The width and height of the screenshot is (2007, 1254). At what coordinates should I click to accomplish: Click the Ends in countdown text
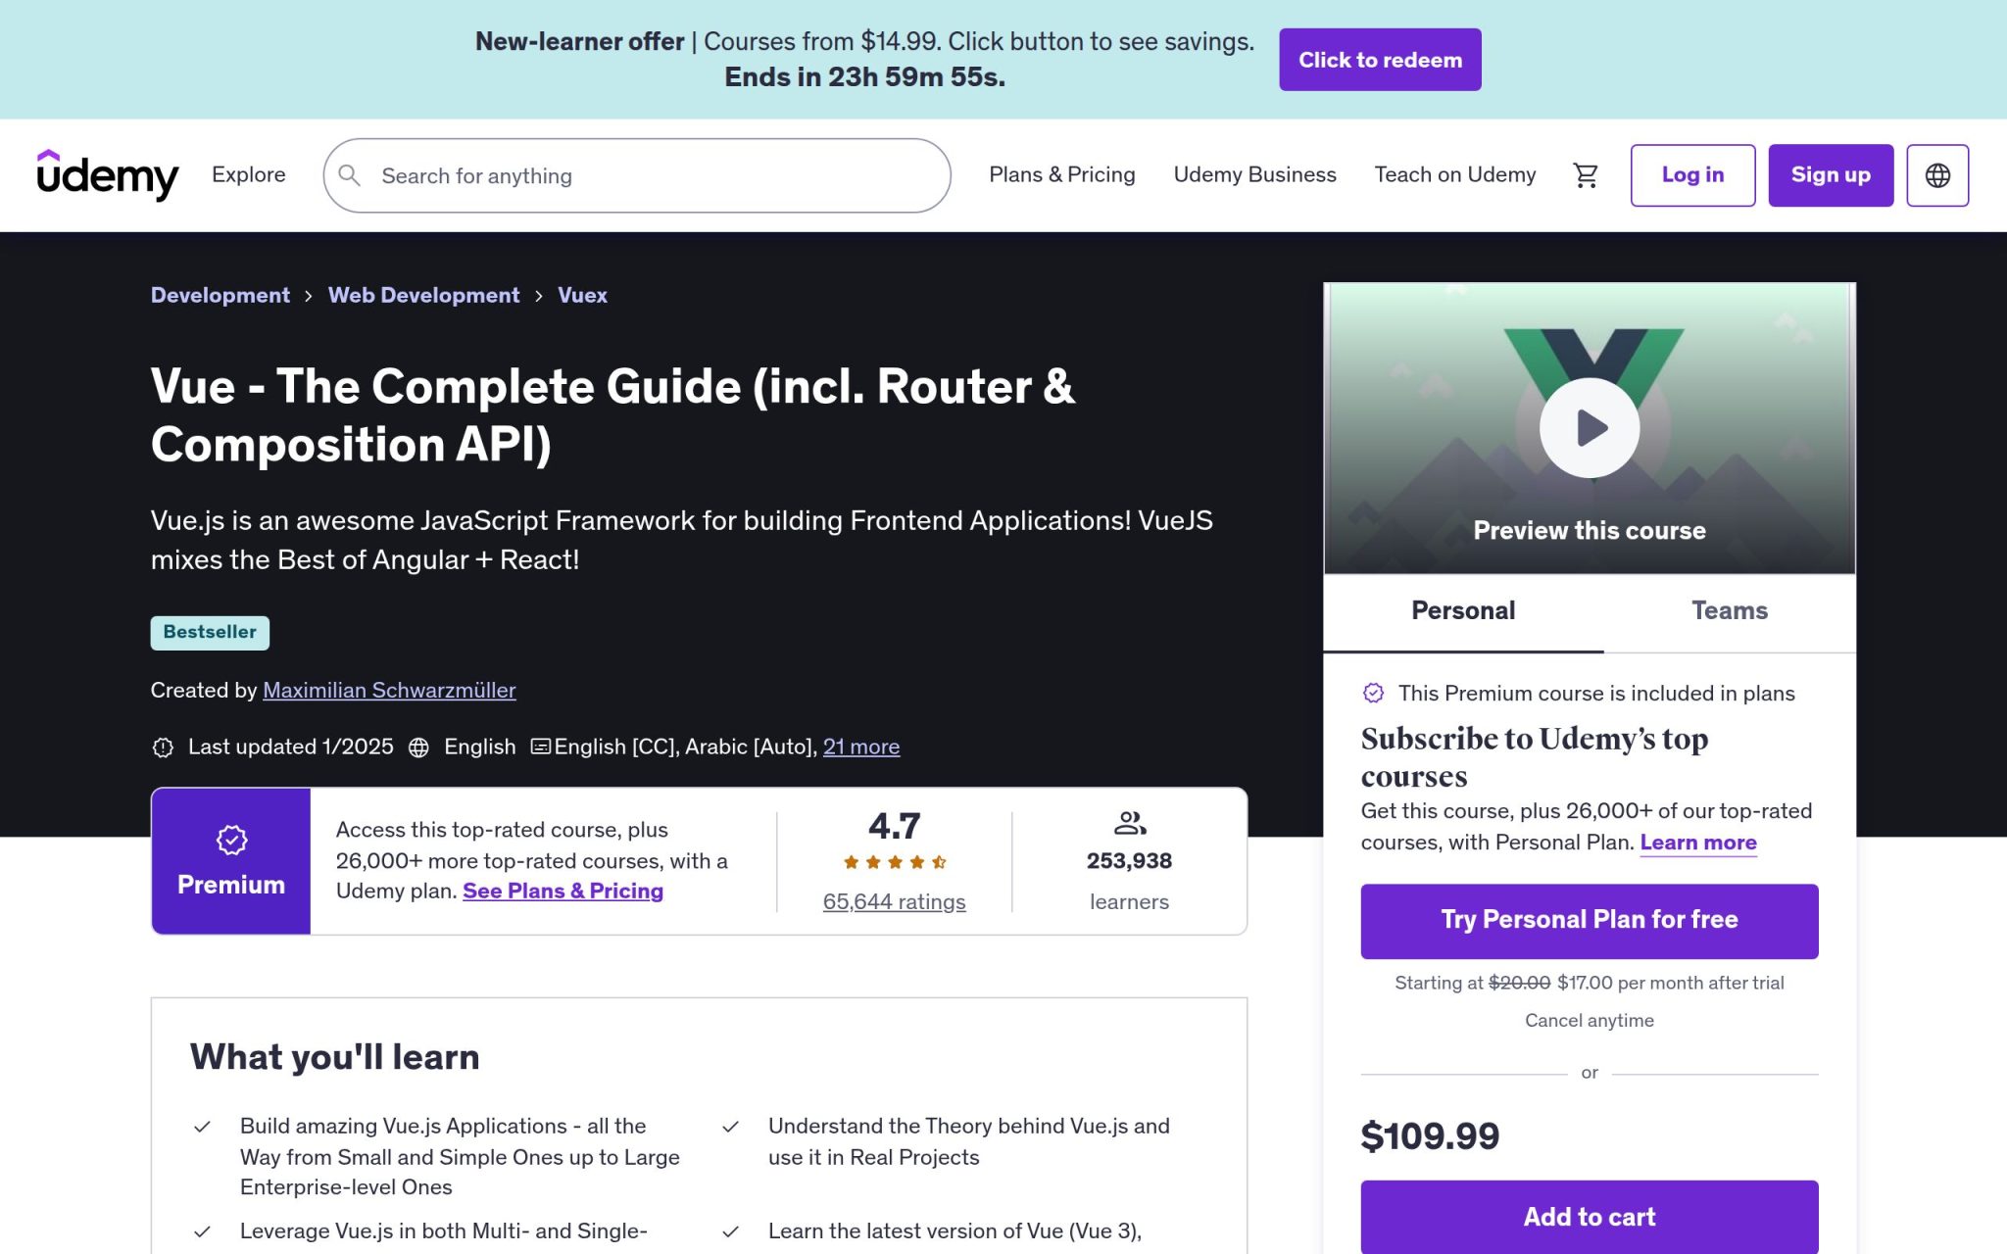865,76
